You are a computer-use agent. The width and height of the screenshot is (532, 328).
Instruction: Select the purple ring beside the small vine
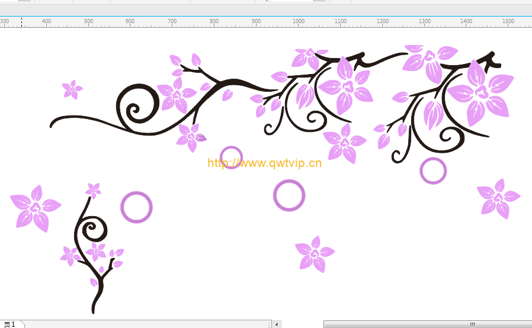pos(136,207)
